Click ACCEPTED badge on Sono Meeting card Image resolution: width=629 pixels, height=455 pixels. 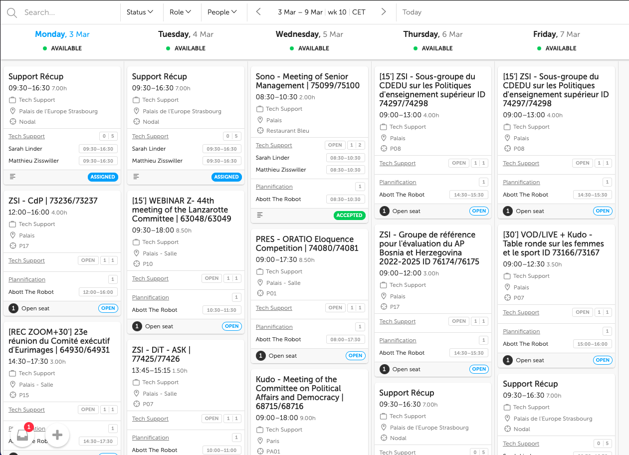(349, 216)
